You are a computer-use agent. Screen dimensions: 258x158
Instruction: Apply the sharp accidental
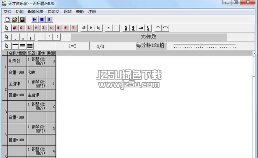pyautogui.click(x=84, y=28)
